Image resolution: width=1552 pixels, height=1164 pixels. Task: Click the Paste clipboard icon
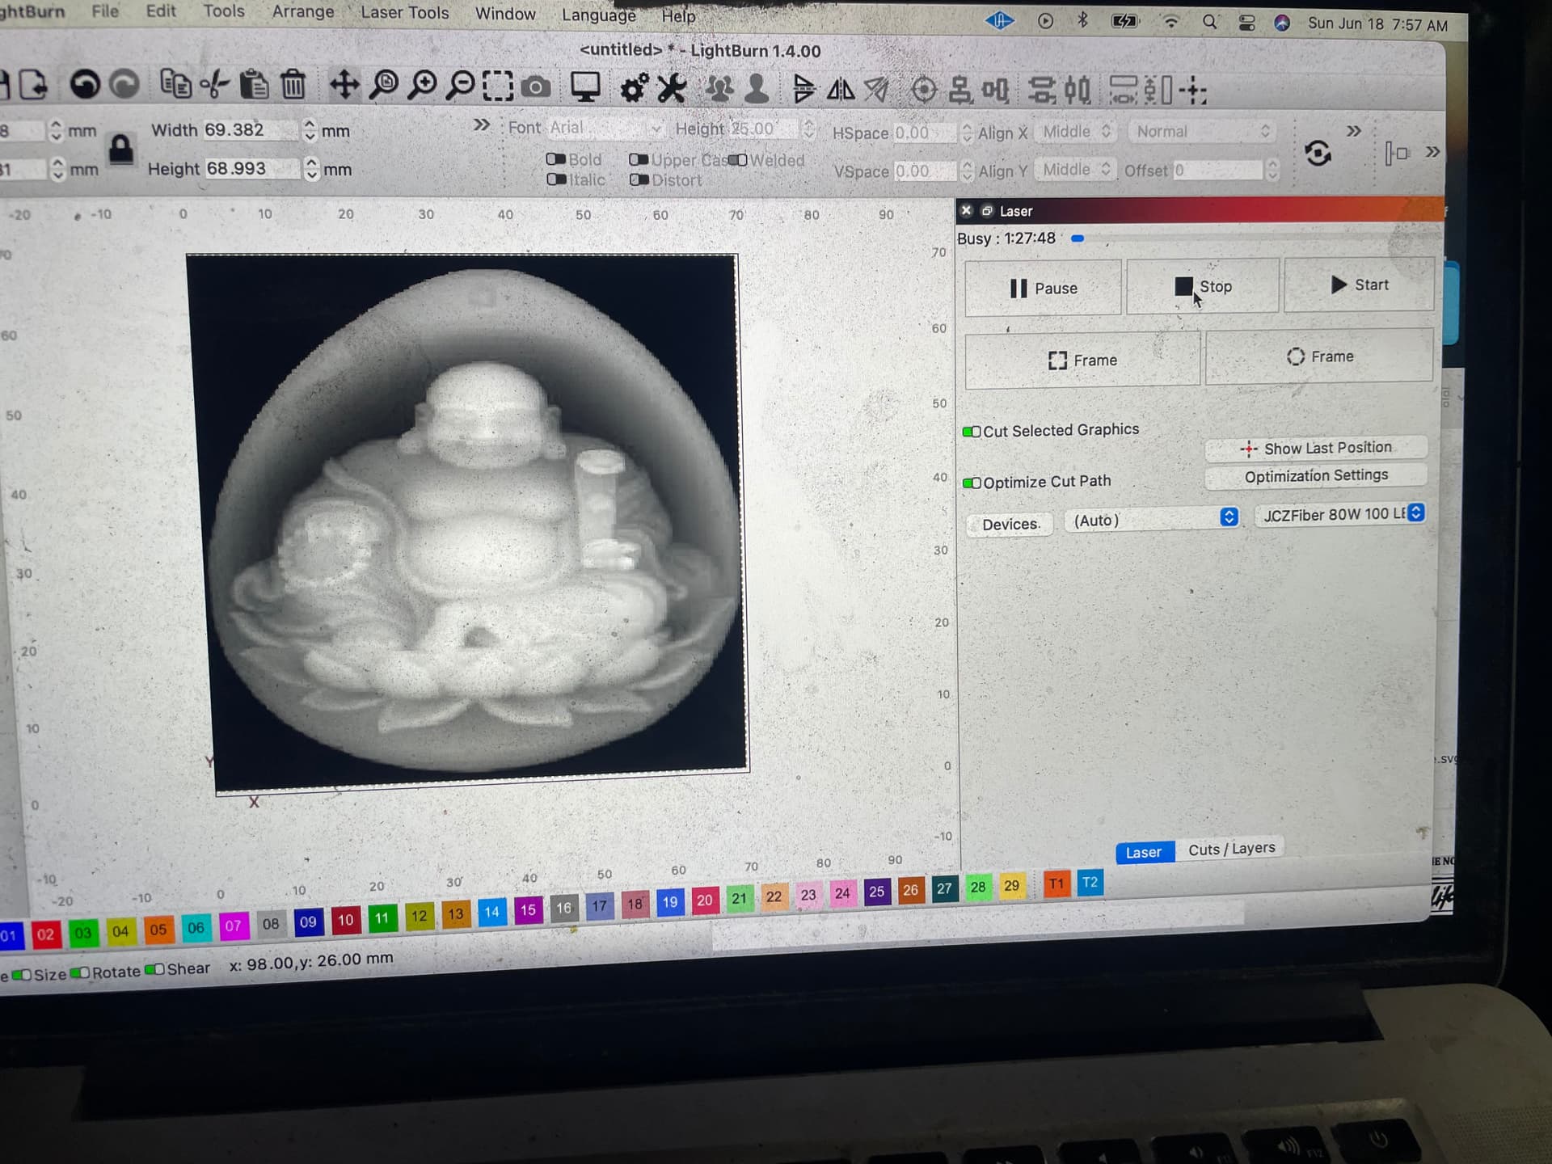(x=254, y=85)
